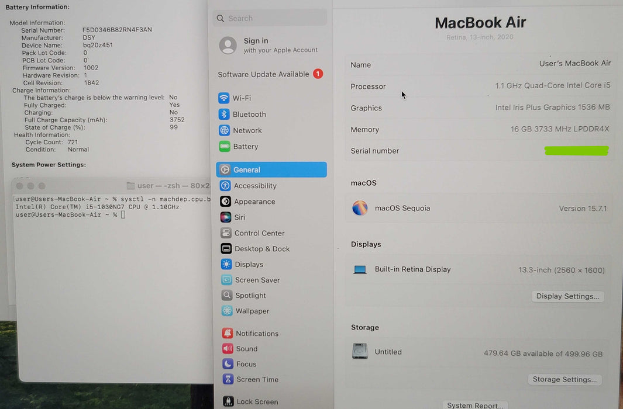Click macOS Version 15.7.1 text
This screenshot has width=623, height=409.
click(583, 208)
